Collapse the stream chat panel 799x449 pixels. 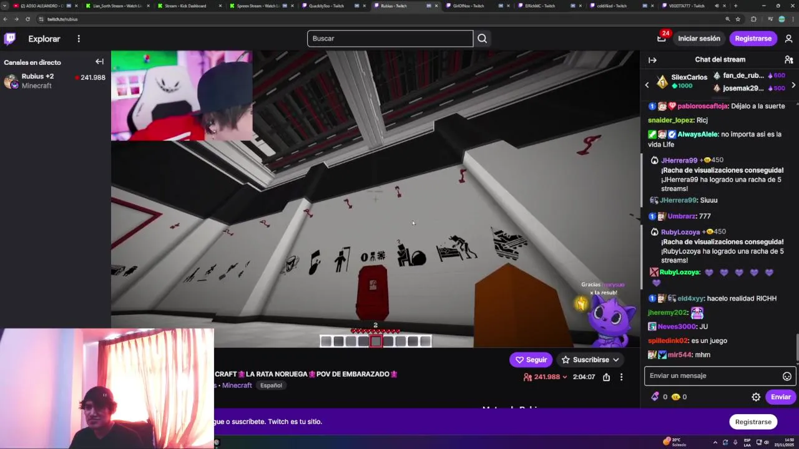tap(652, 60)
